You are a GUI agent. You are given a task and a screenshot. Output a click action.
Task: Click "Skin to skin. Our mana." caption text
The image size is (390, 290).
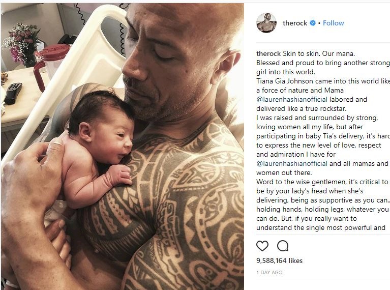pos(319,53)
